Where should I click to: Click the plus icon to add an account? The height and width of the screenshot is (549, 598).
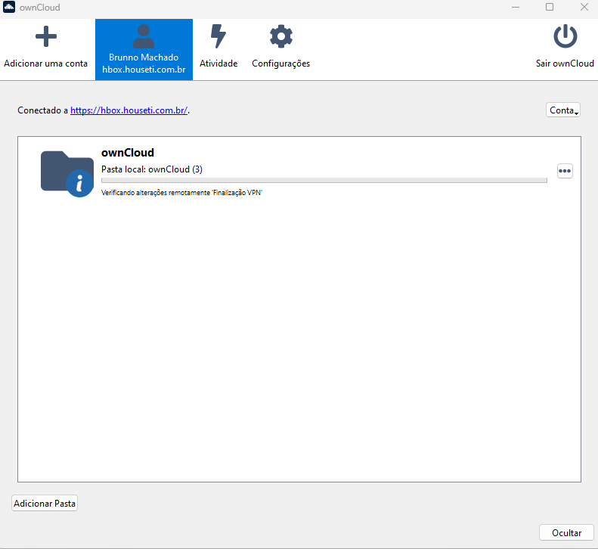[x=46, y=37]
